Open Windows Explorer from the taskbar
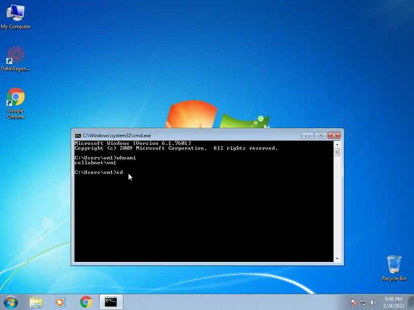The image size is (414, 310). 36,302
